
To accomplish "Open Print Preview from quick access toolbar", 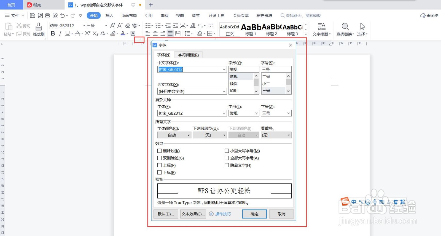I will point(55,15).
